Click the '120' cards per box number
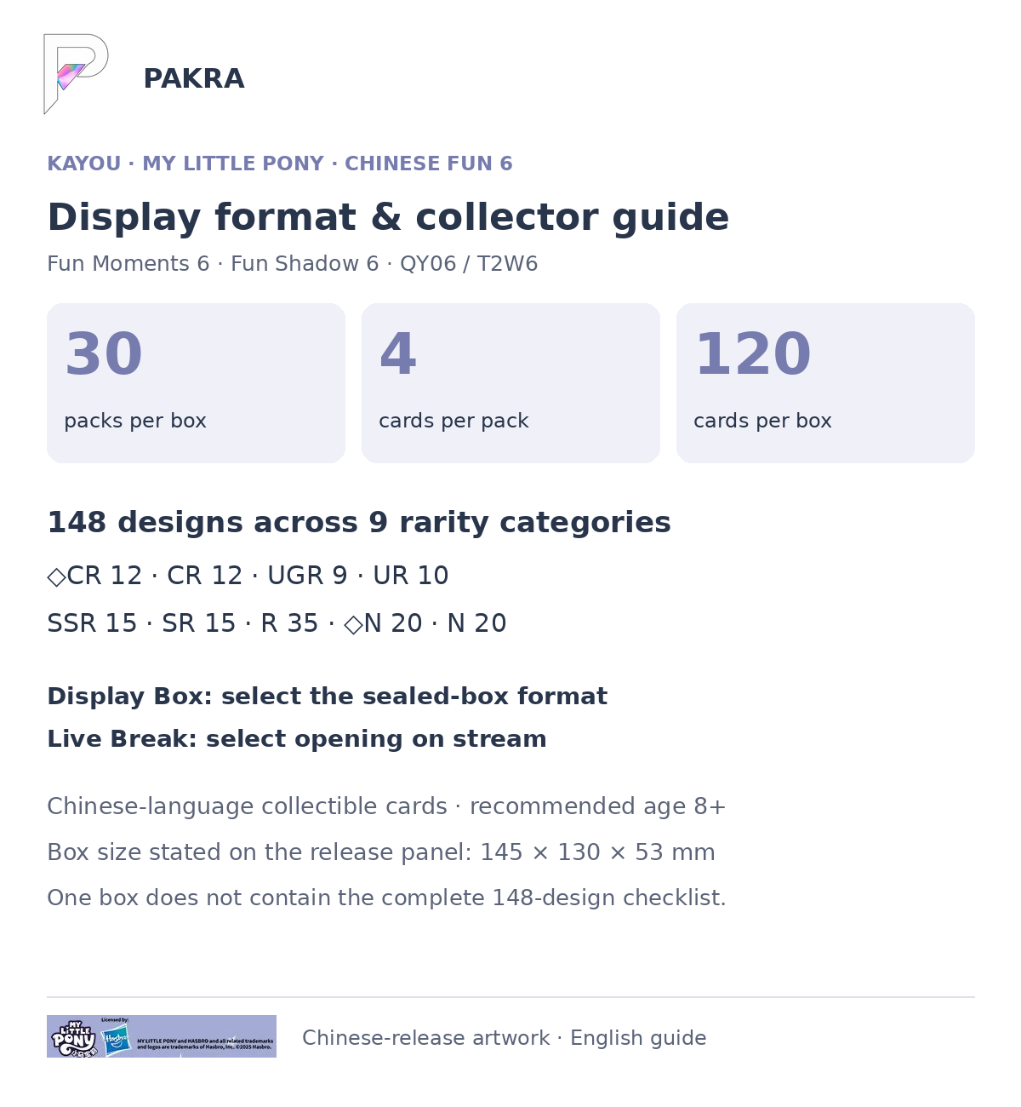 (x=753, y=355)
